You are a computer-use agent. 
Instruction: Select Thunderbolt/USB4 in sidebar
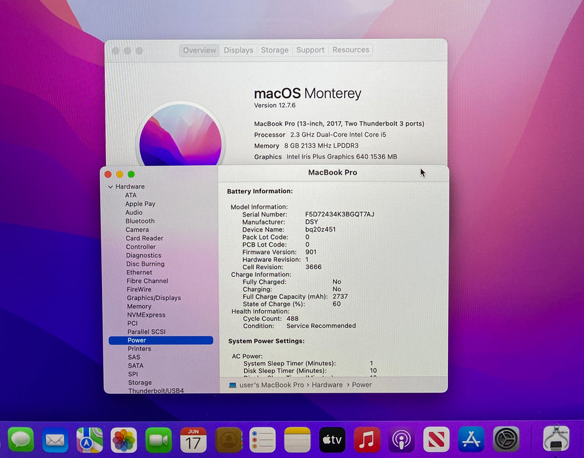tap(156, 391)
